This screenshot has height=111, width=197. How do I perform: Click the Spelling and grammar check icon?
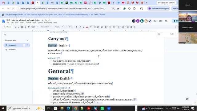point(25,27)
